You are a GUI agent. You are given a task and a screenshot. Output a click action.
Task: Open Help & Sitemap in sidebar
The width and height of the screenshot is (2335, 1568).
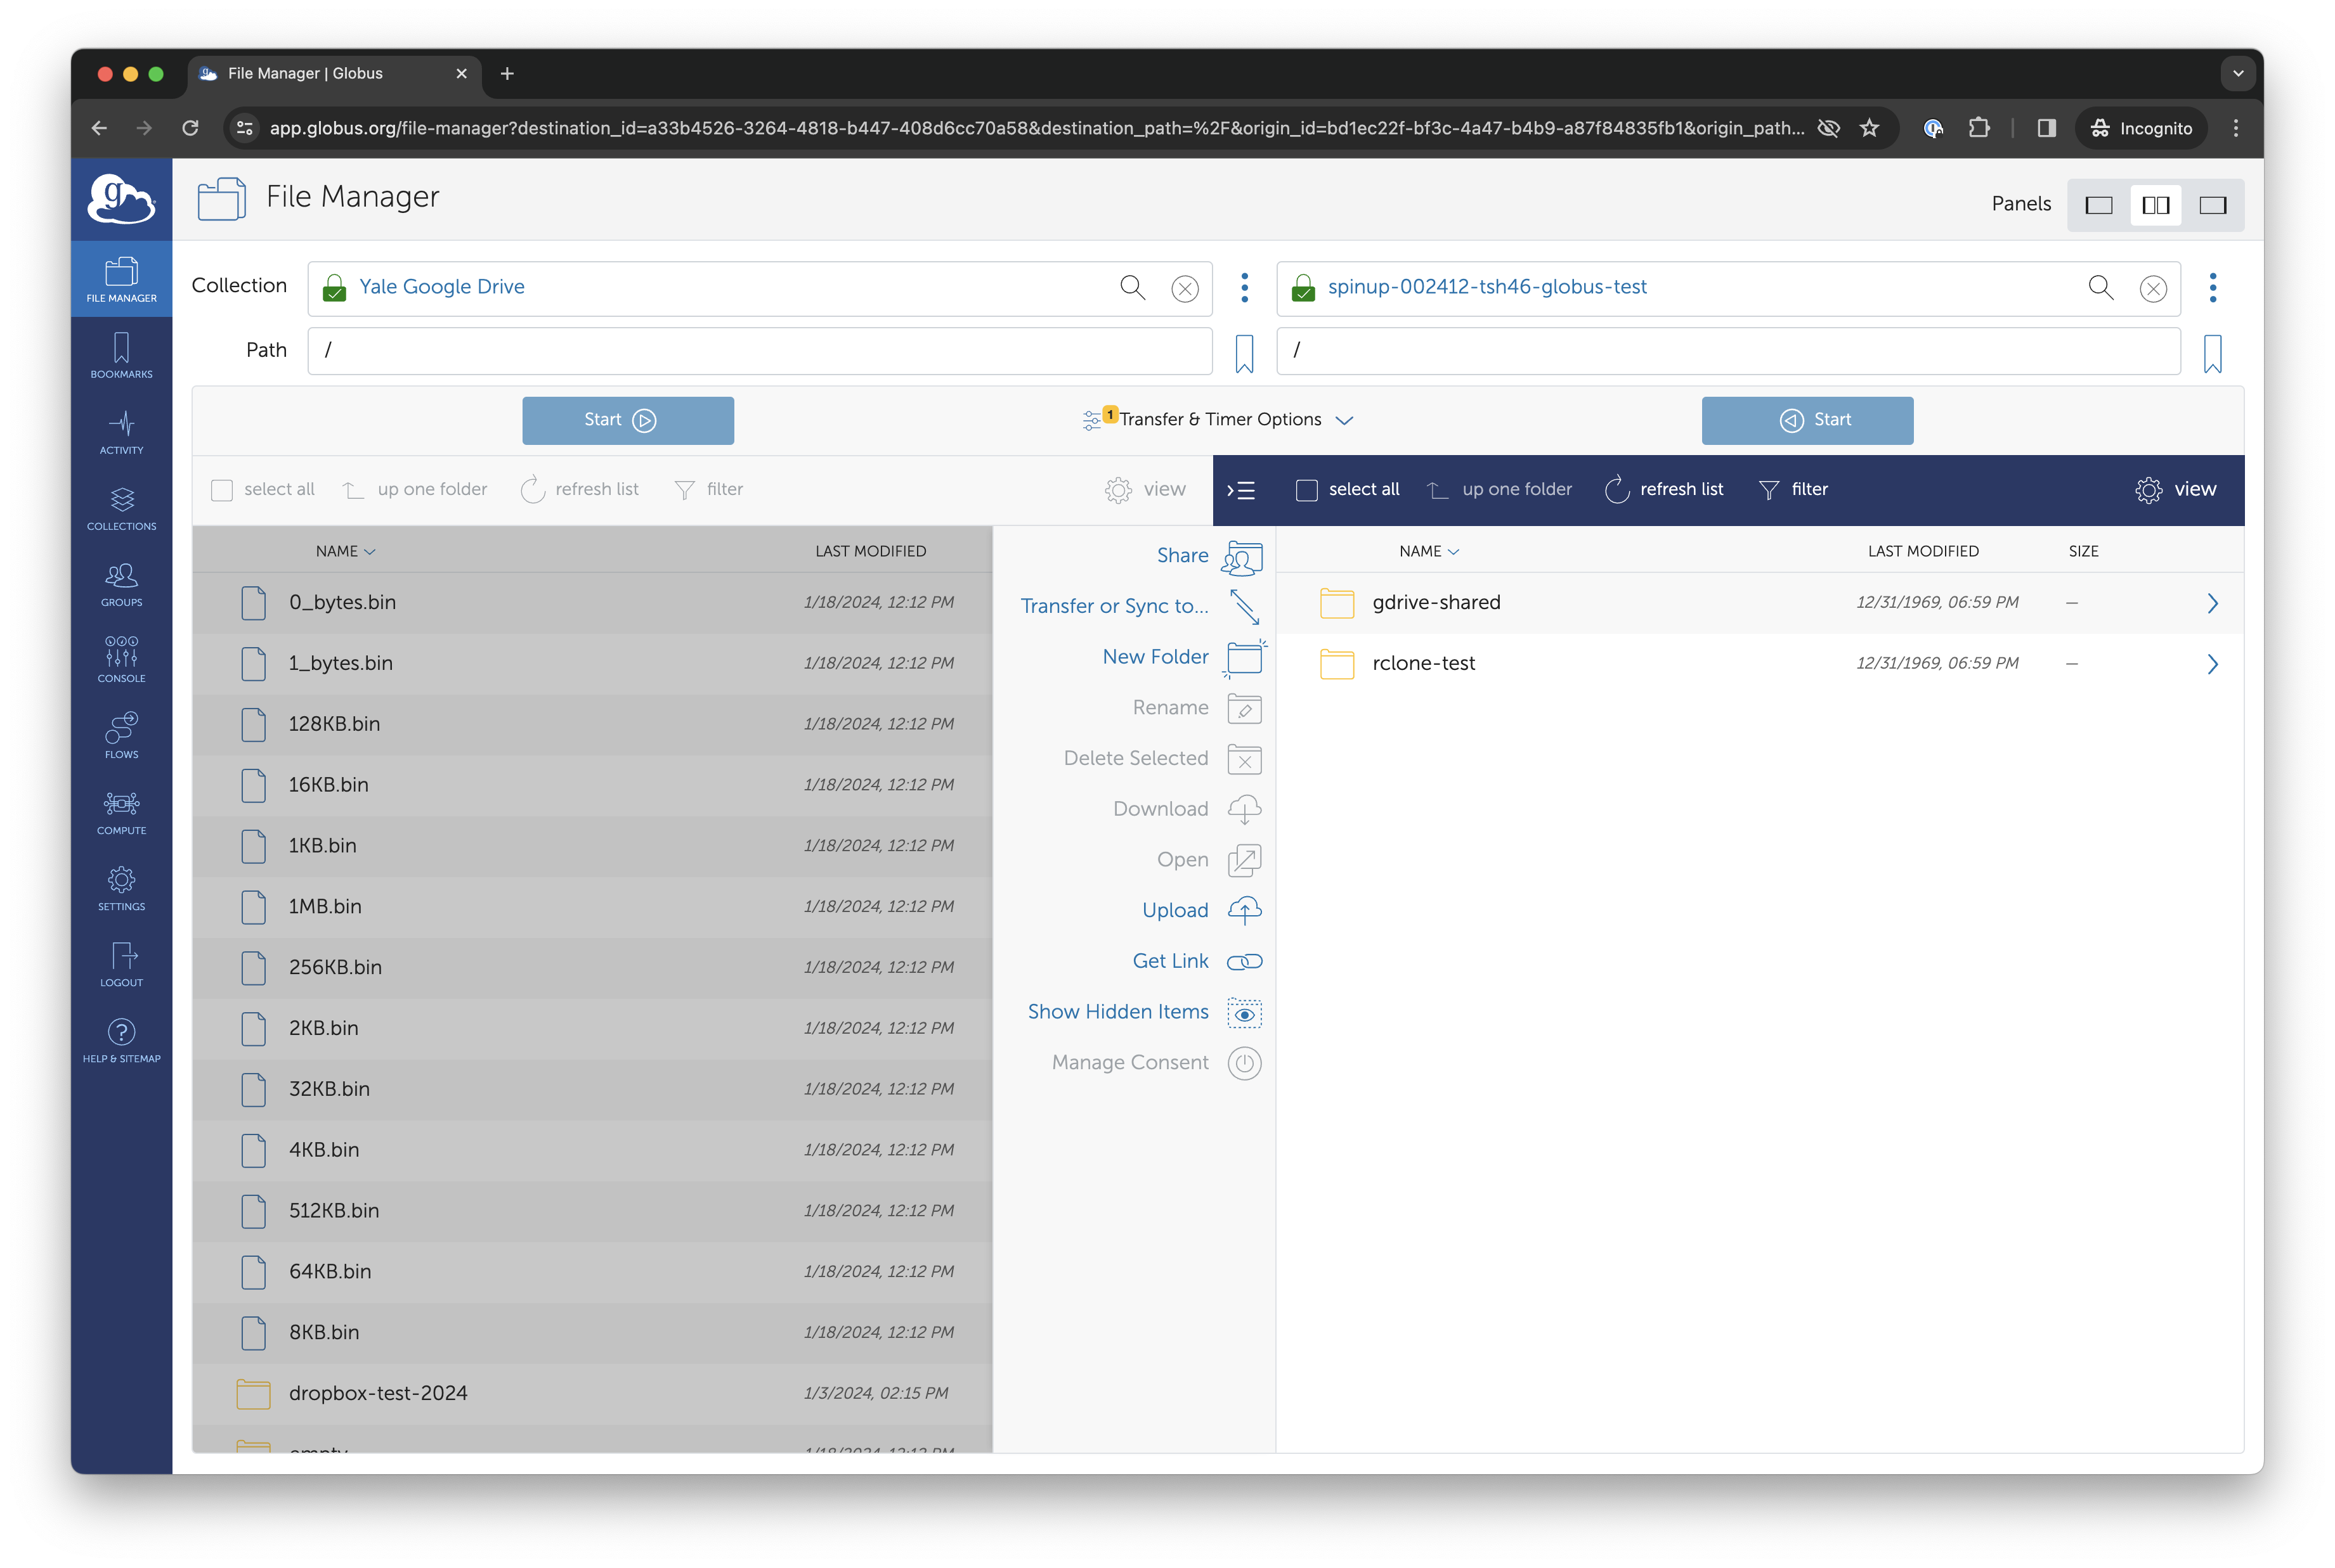click(x=121, y=1040)
